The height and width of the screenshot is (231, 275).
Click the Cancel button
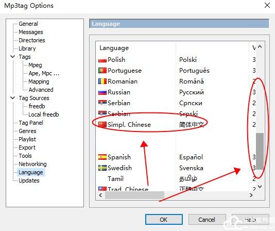[x=207, y=220]
